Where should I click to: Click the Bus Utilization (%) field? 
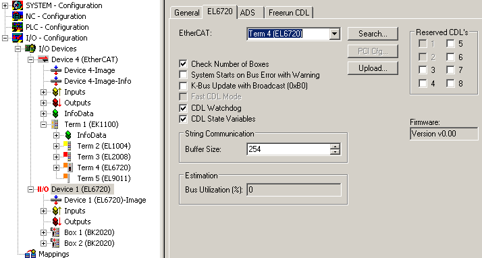coord(294,190)
